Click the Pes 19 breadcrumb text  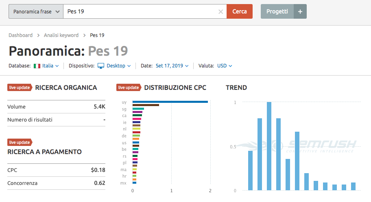[97, 35]
